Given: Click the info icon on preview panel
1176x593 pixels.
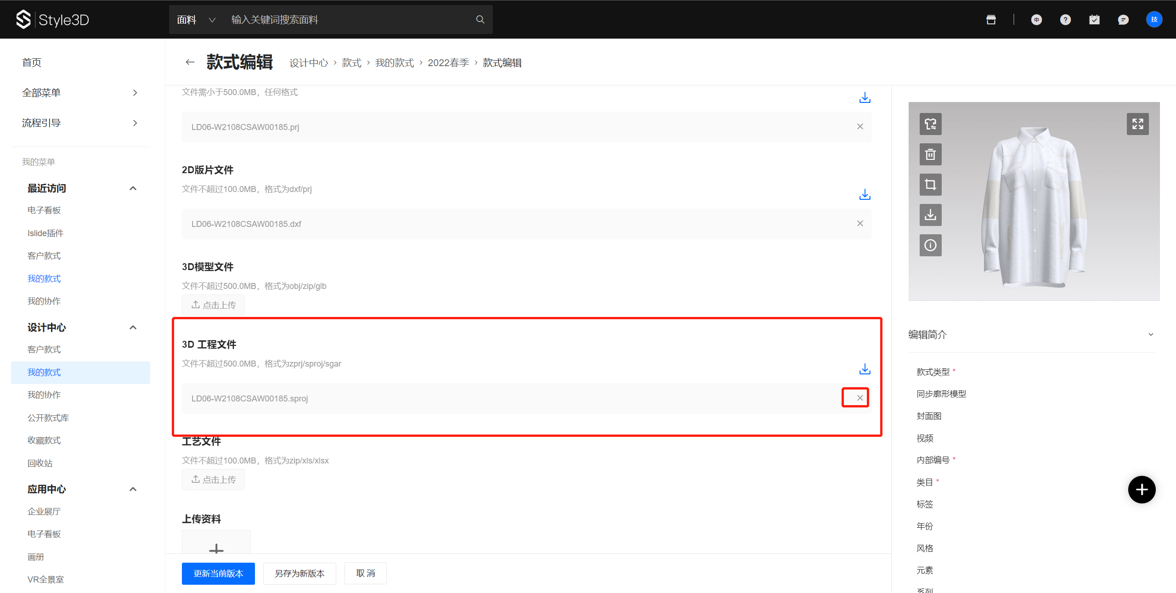Looking at the screenshot, I should click(930, 245).
